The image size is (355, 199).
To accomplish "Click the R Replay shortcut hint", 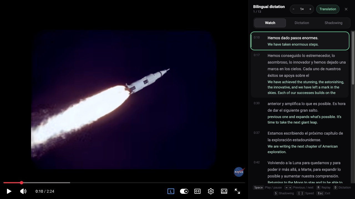I will click(323, 187).
